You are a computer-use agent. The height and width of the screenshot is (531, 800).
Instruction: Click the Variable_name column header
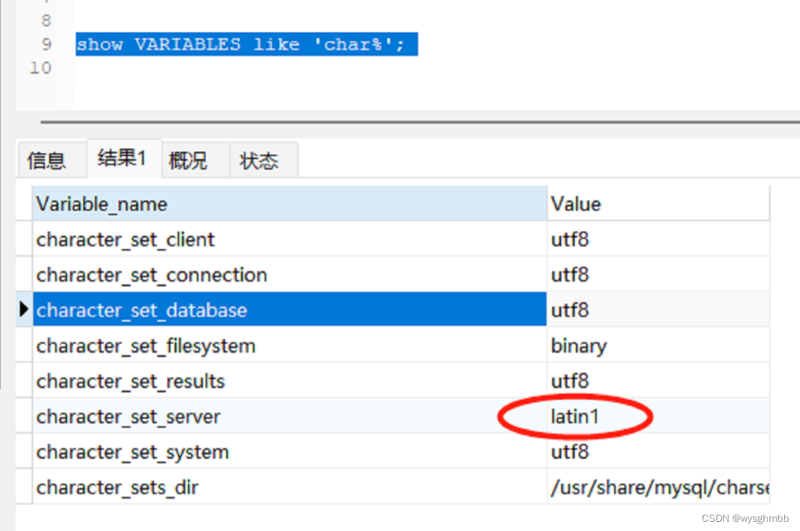[x=289, y=203]
